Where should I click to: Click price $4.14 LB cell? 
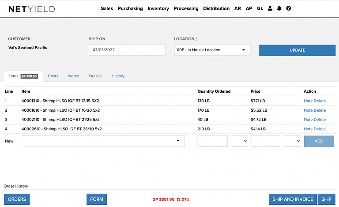[x=258, y=129]
